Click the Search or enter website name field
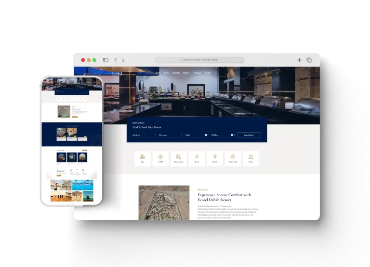 tap(199, 60)
